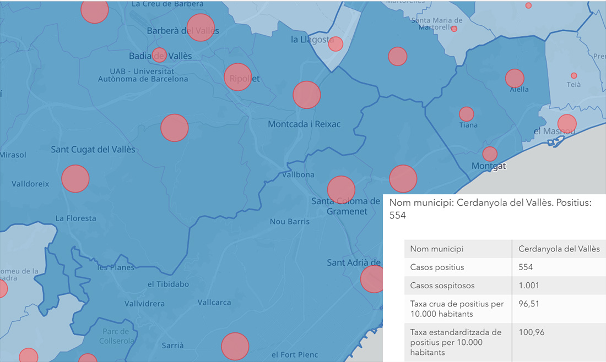Click the Casos sospitosos value 1.001
Screen dimensions: 606x362
point(529,286)
